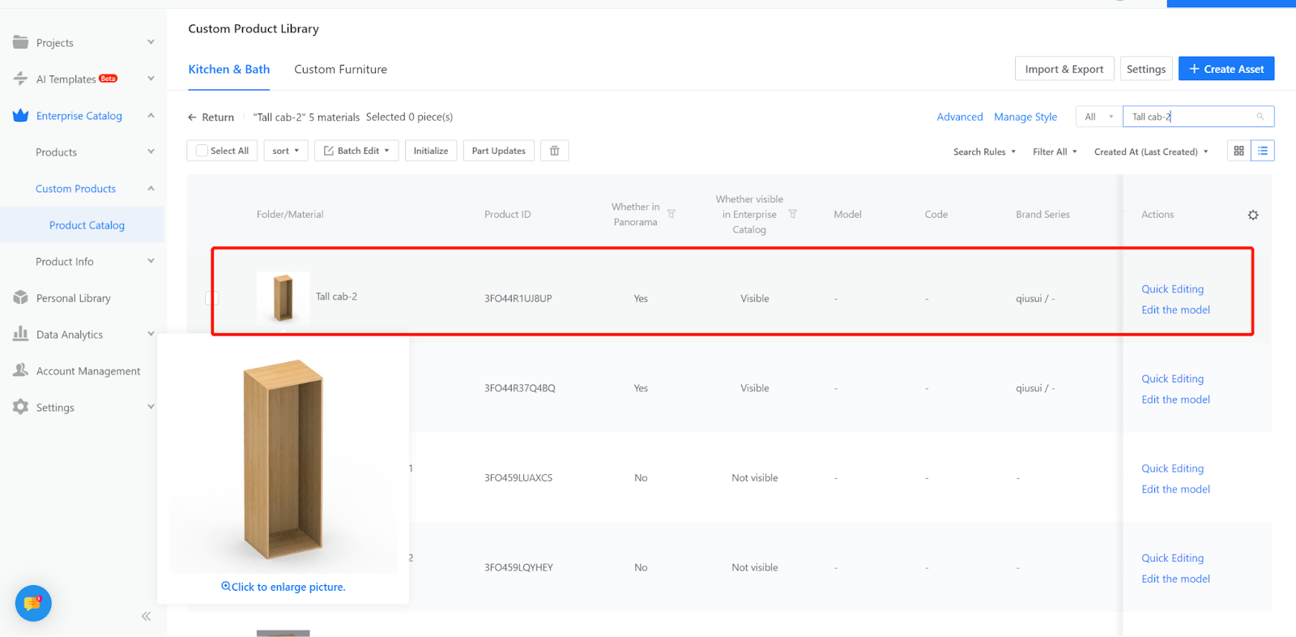Image resolution: width=1296 pixels, height=637 pixels.
Task: Expand the Batch Edit dropdown
Action: (x=356, y=151)
